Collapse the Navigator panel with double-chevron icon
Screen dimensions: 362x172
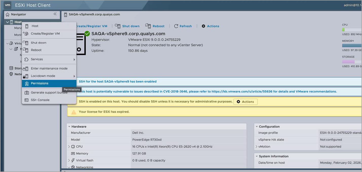tap(55, 14)
